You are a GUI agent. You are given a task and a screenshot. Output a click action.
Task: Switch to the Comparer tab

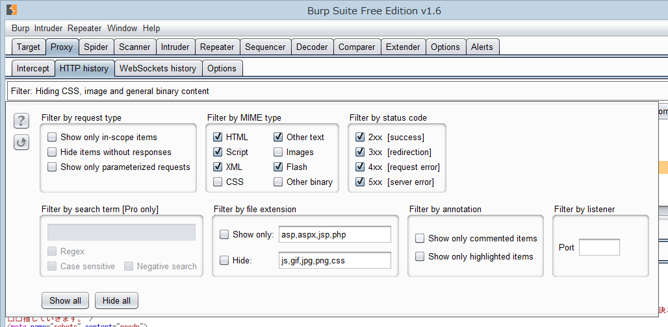357,47
